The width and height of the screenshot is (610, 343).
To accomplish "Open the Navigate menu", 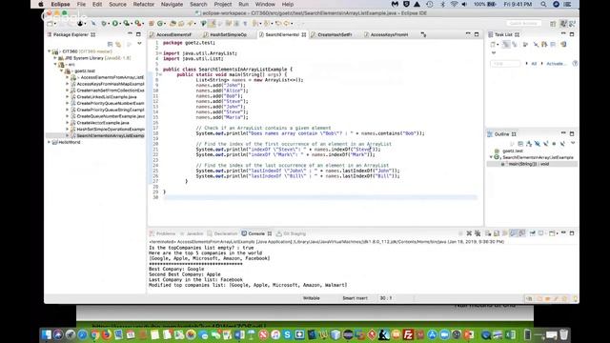I will point(172,4).
